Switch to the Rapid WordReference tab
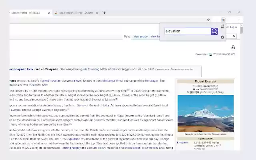 [x=76, y=13]
